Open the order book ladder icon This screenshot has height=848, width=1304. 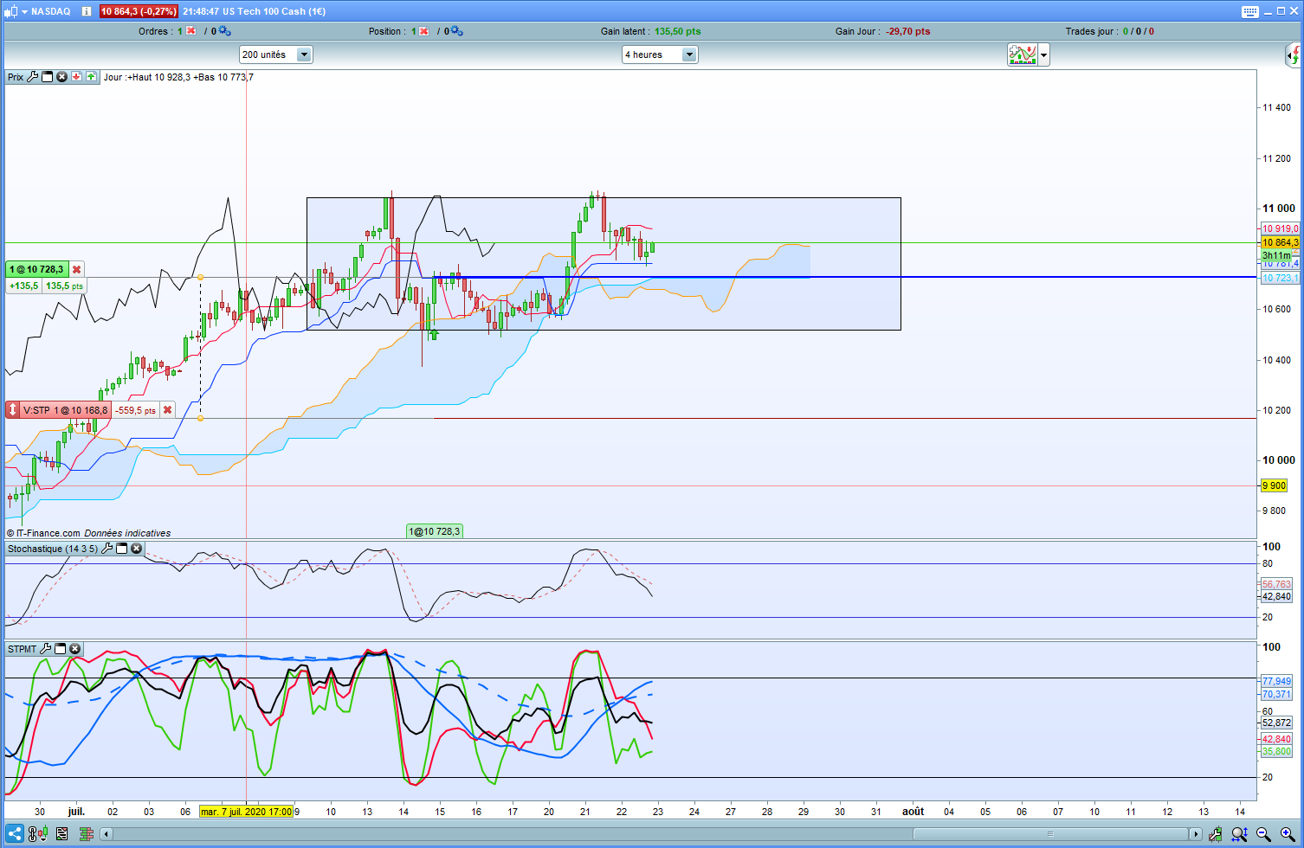pos(86,834)
